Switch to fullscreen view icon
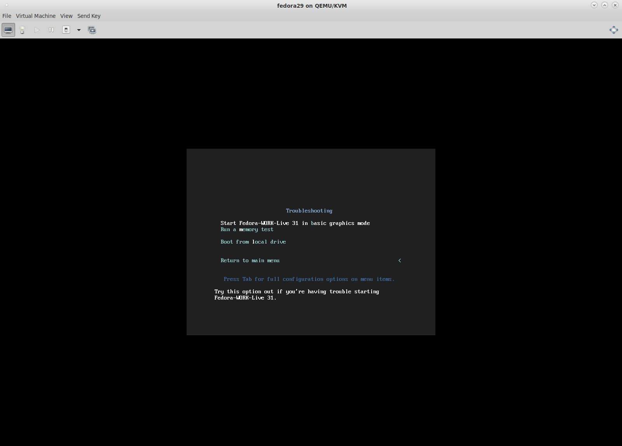Screen dimensions: 622x446 [x=614, y=30]
